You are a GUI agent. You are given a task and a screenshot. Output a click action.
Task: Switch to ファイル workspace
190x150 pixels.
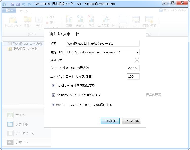coord(17,124)
